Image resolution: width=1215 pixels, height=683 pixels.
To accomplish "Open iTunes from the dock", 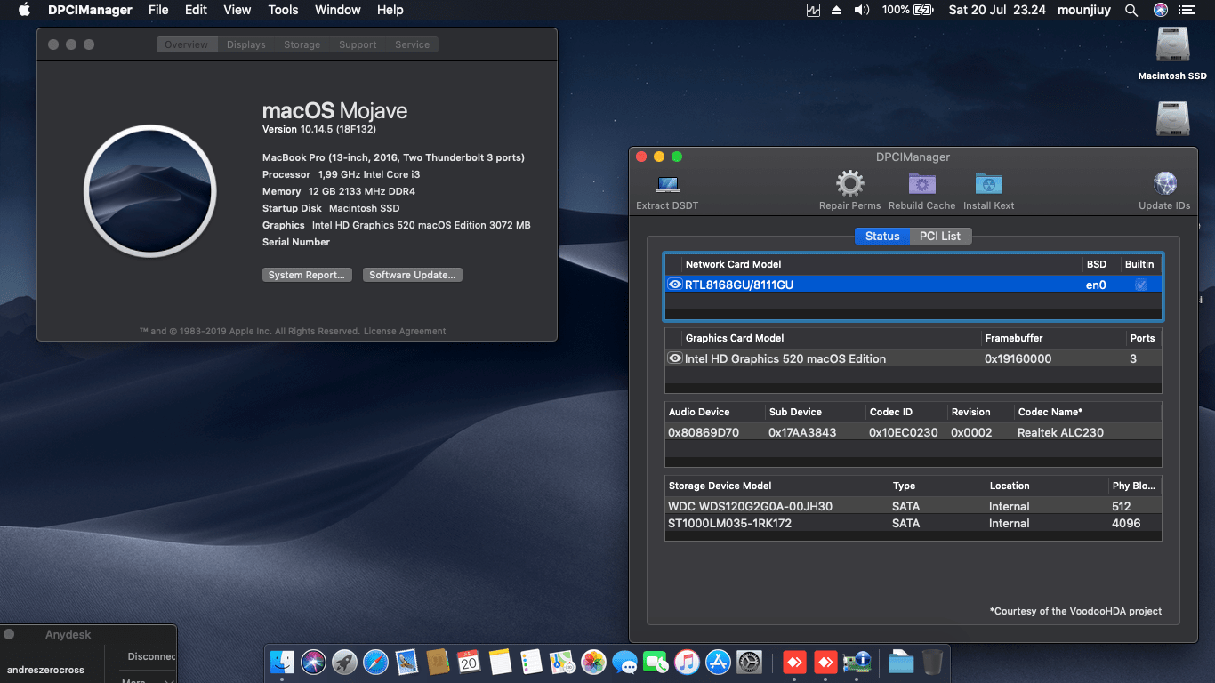I will 687,662.
